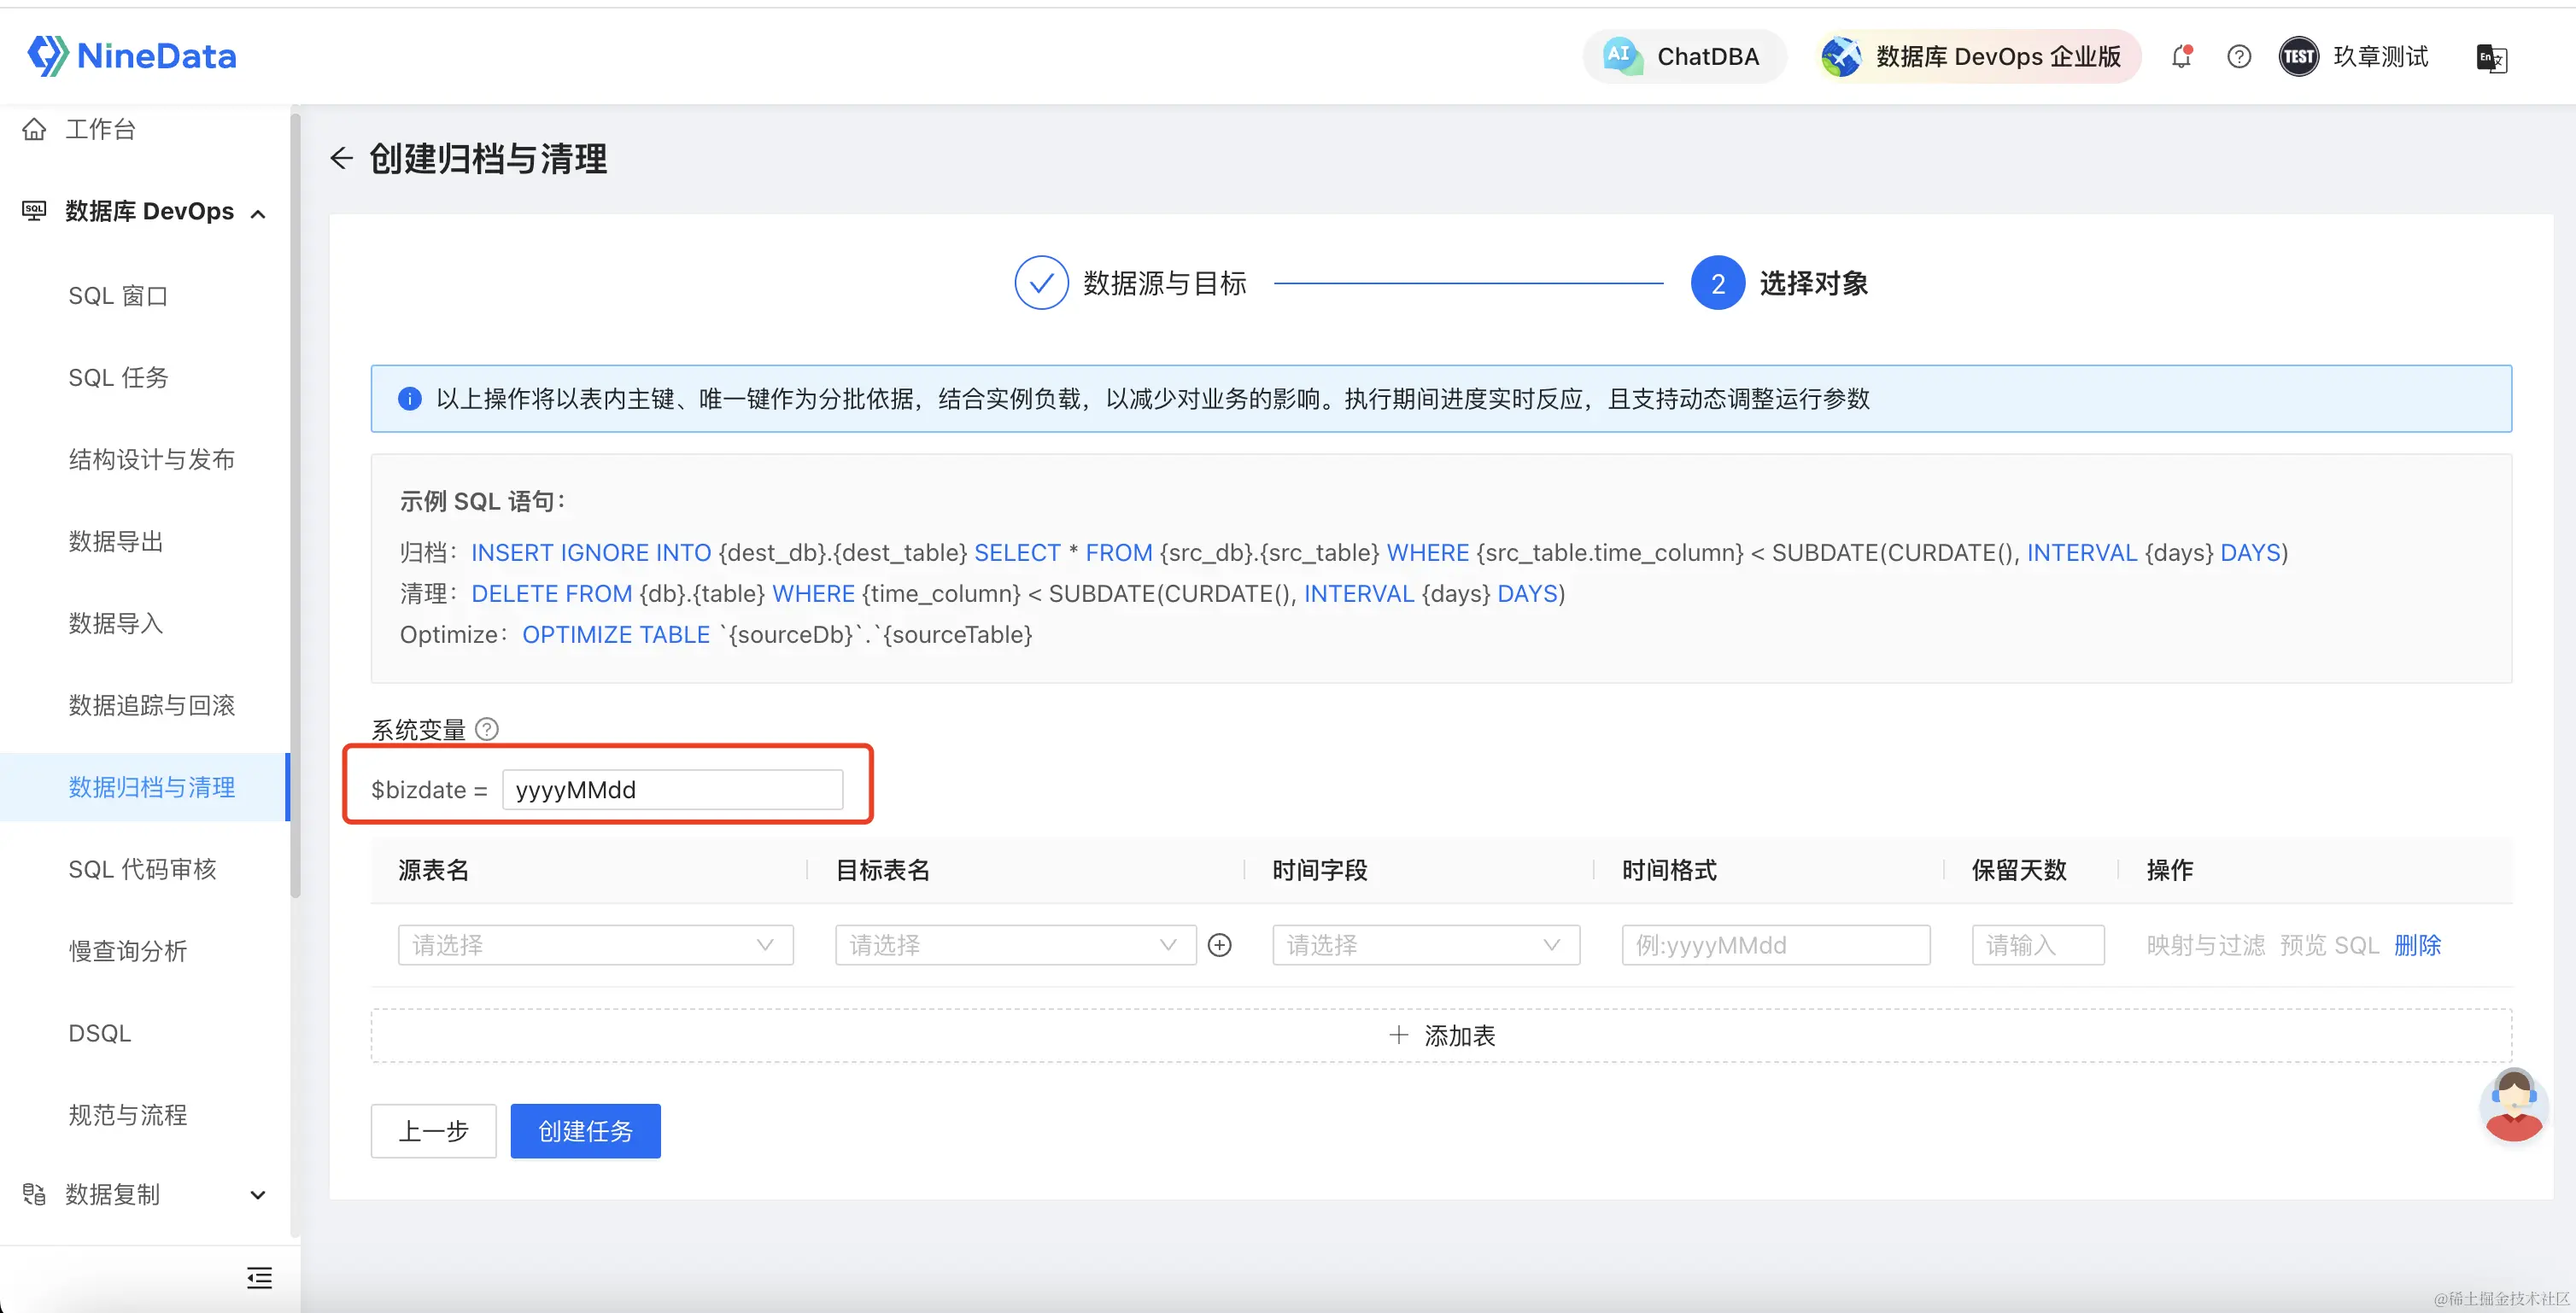Open the ChatDBA AI assistant

[1684, 57]
